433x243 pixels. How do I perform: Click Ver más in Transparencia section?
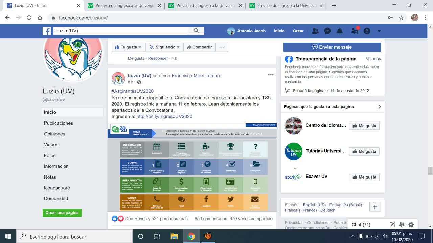373,59
